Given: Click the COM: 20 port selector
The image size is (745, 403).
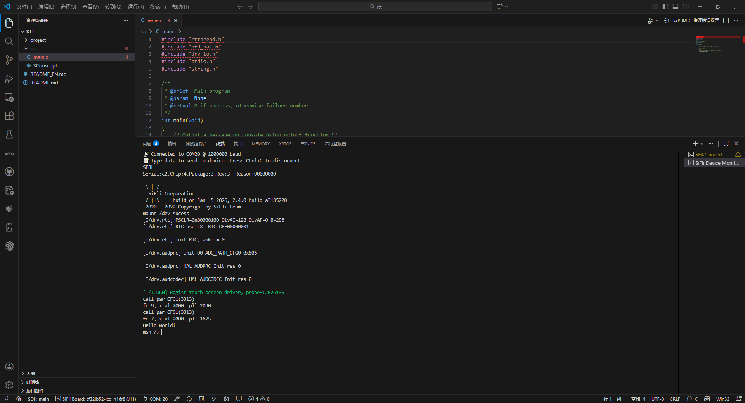Looking at the screenshot, I should pyautogui.click(x=155, y=399).
